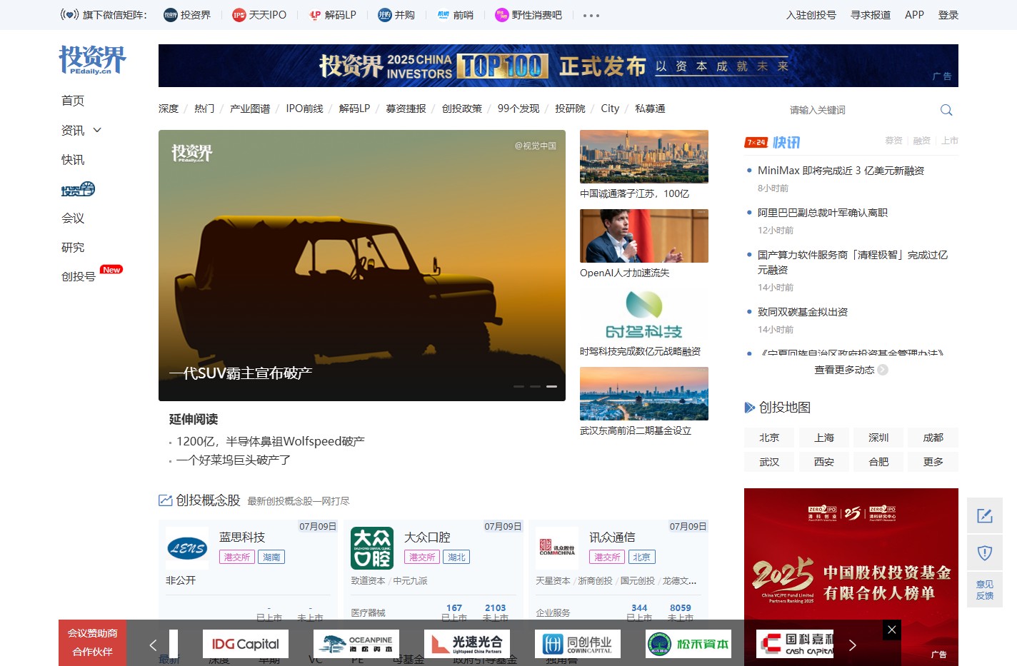The width and height of the screenshot is (1017, 666).
Task: Open 1200亿 Wolfspeed破产 article link
Action: click(x=271, y=441)
